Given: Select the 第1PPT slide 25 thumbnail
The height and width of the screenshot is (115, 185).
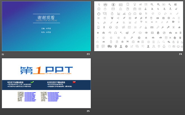Looking at the screenshot, I should tap(46, 83).
